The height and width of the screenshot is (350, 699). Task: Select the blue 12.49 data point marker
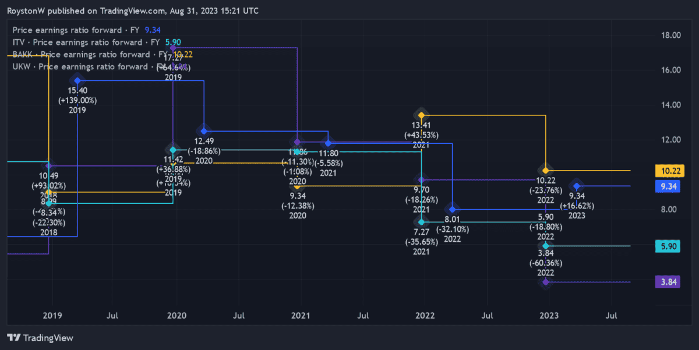coord(203,130)
